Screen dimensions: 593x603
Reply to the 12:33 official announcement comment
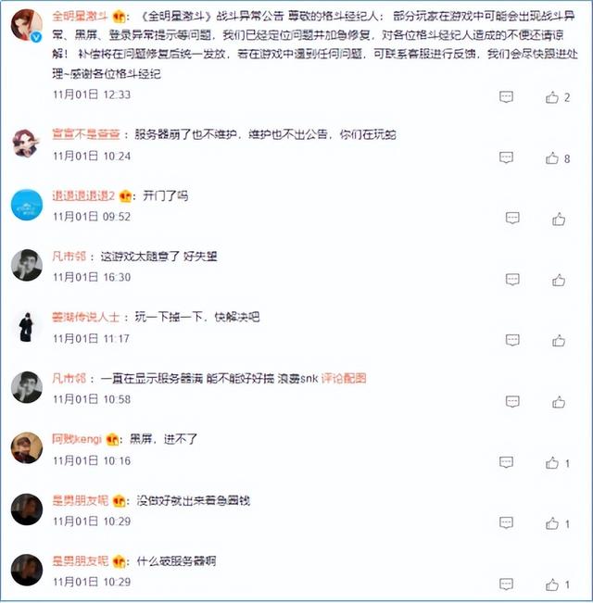click(x=506, y=96)
